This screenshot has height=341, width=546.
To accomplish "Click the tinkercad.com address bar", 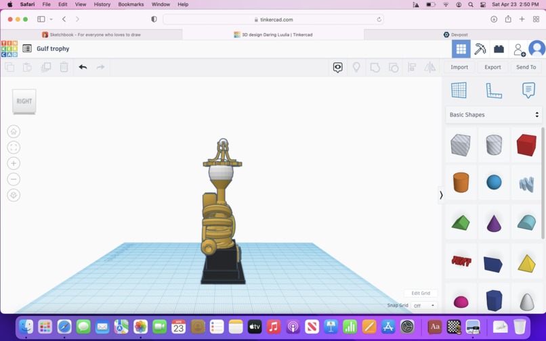I will click(273, 20).
